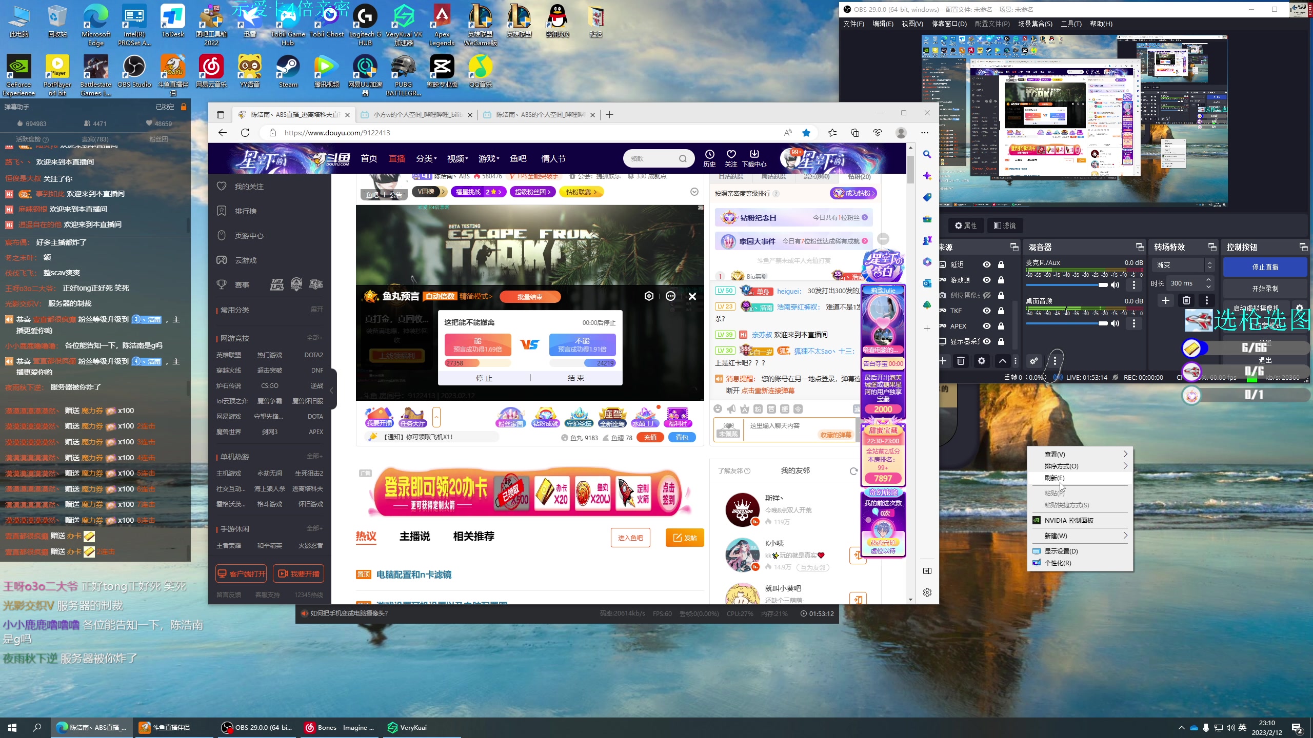Remove selected source with OBS sources trash icon
The height and width of the screenshot is (738, 1313).
click(961, 361)
